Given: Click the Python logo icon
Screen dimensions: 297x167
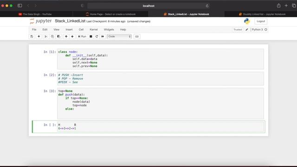Looking at the screenshot, I should pos(247,21).
